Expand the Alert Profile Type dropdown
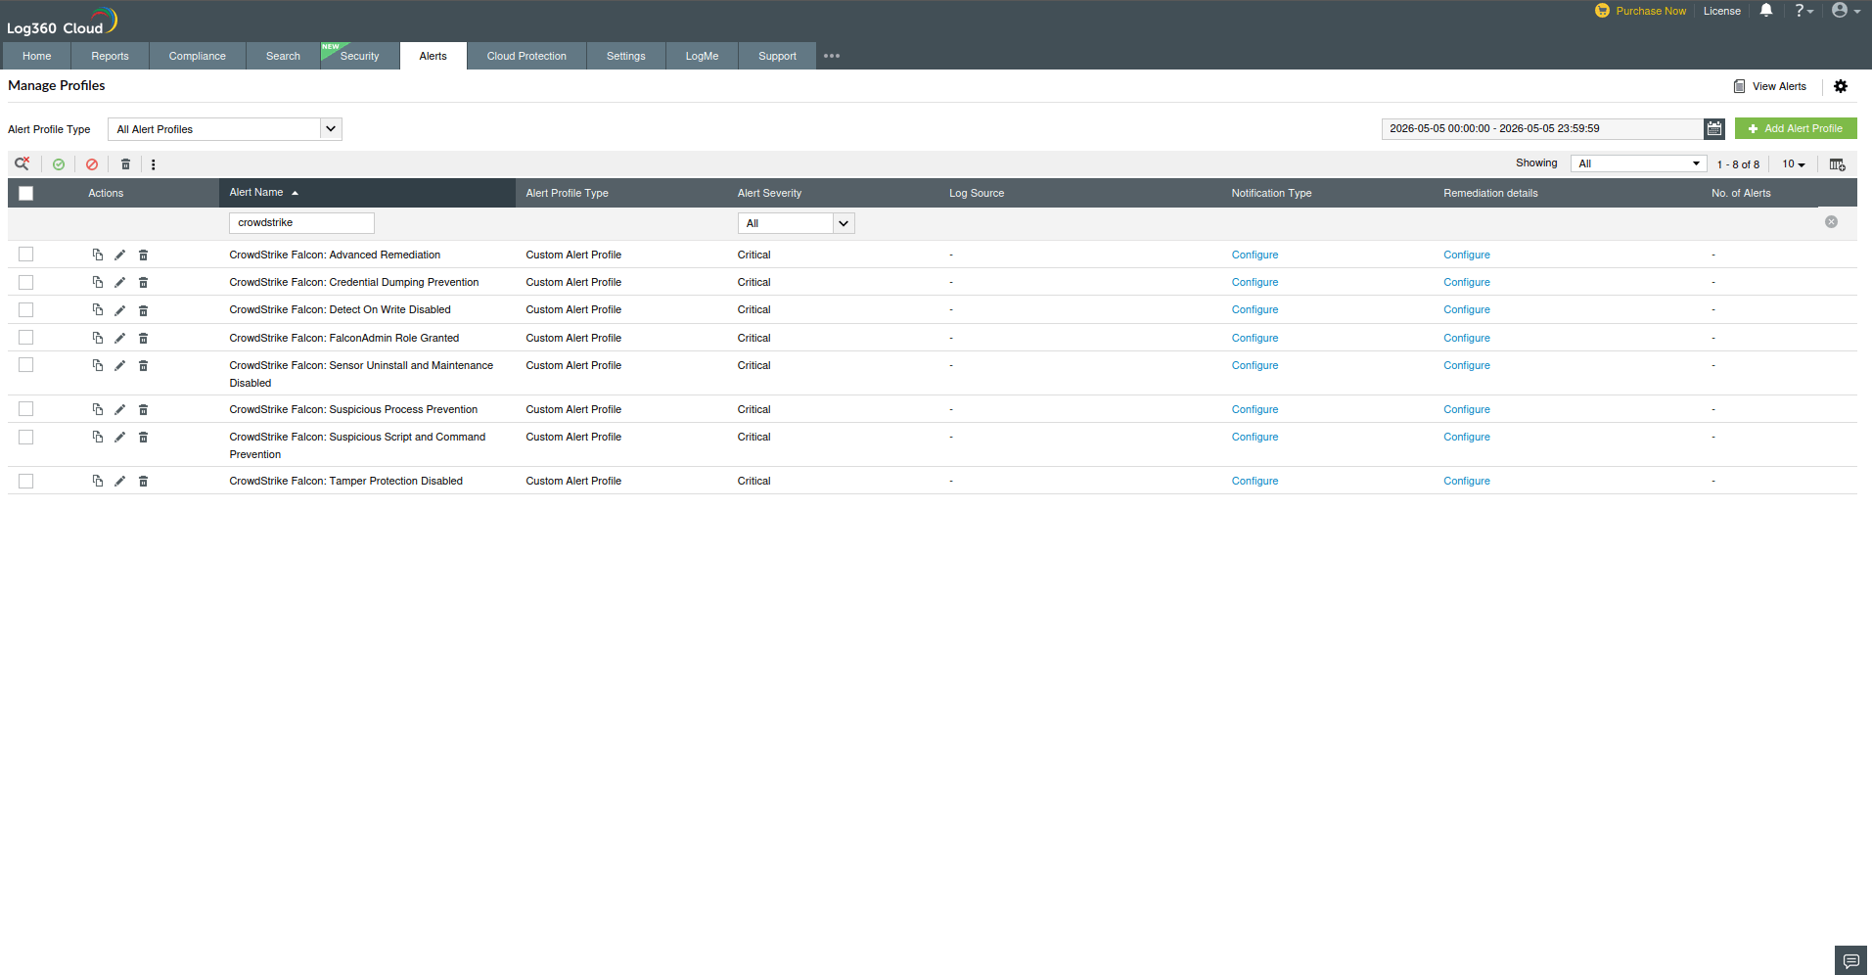This screenshot has width=1872, height=975. tap(225, 129)
